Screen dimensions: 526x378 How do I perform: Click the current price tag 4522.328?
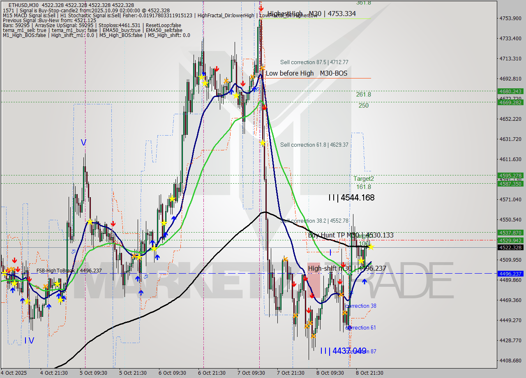point(510,247)
